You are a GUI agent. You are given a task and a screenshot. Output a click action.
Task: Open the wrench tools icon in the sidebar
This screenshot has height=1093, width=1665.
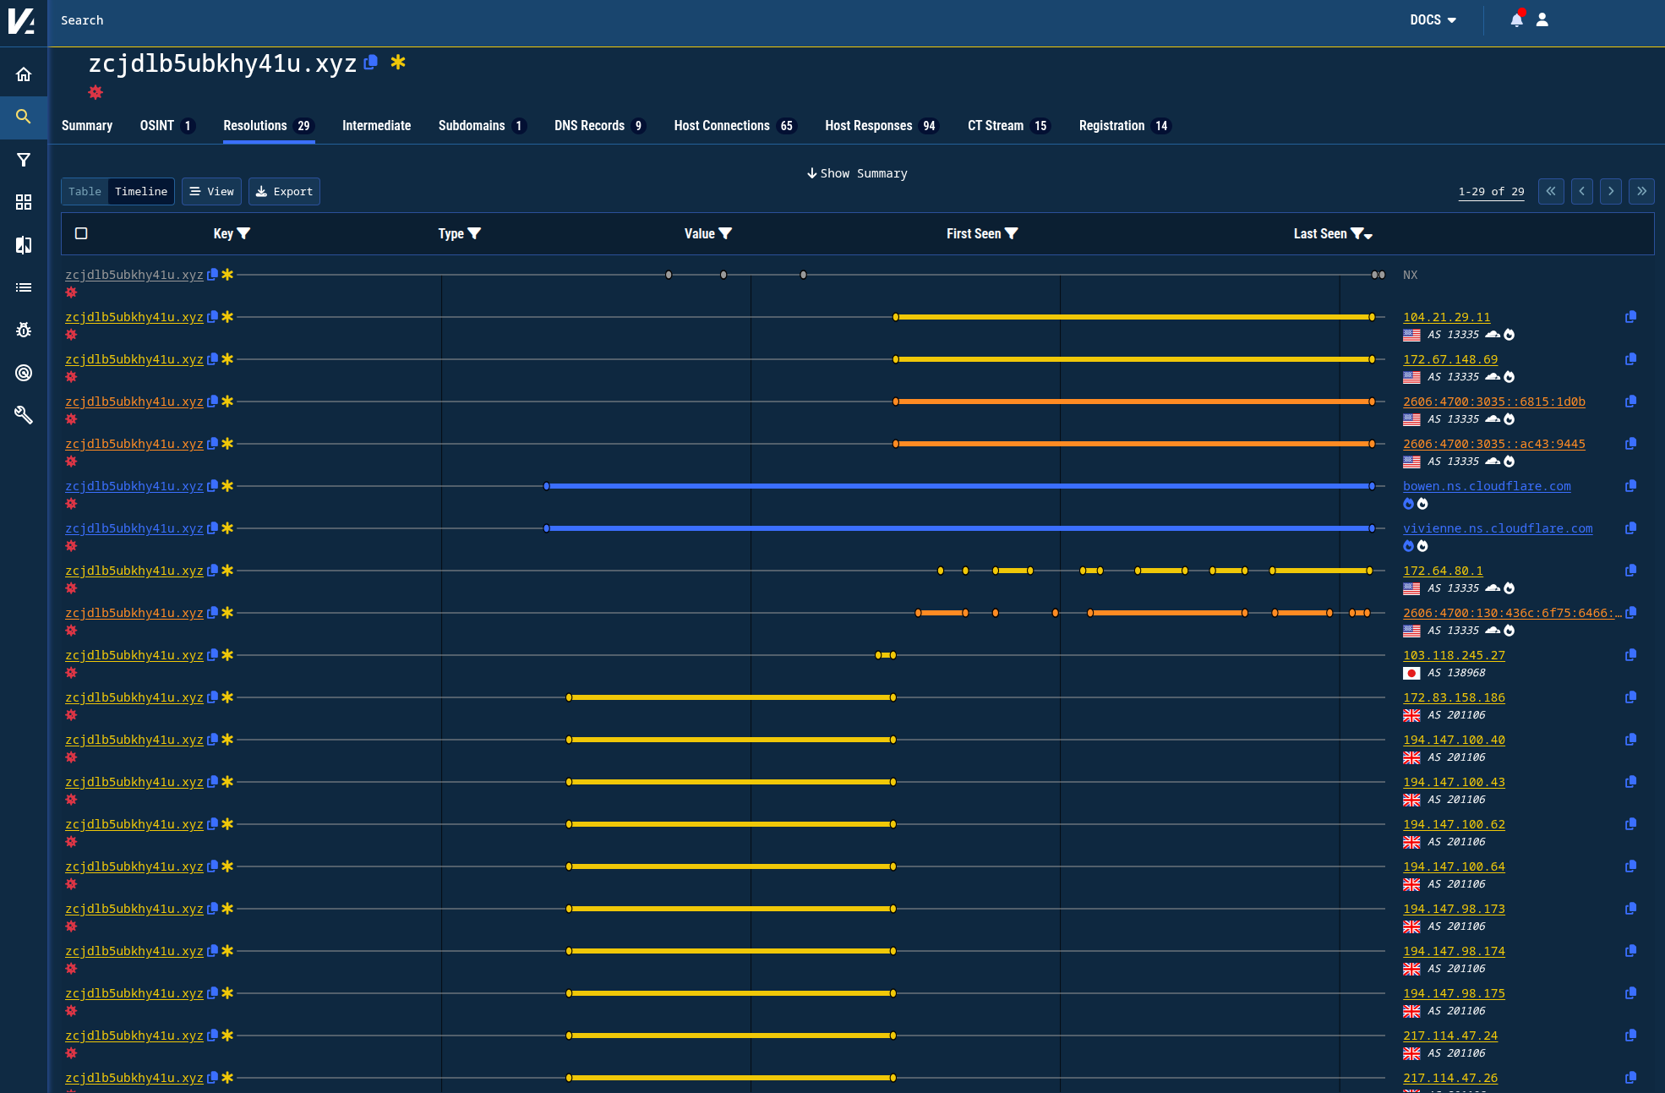(x=24, y=415)
